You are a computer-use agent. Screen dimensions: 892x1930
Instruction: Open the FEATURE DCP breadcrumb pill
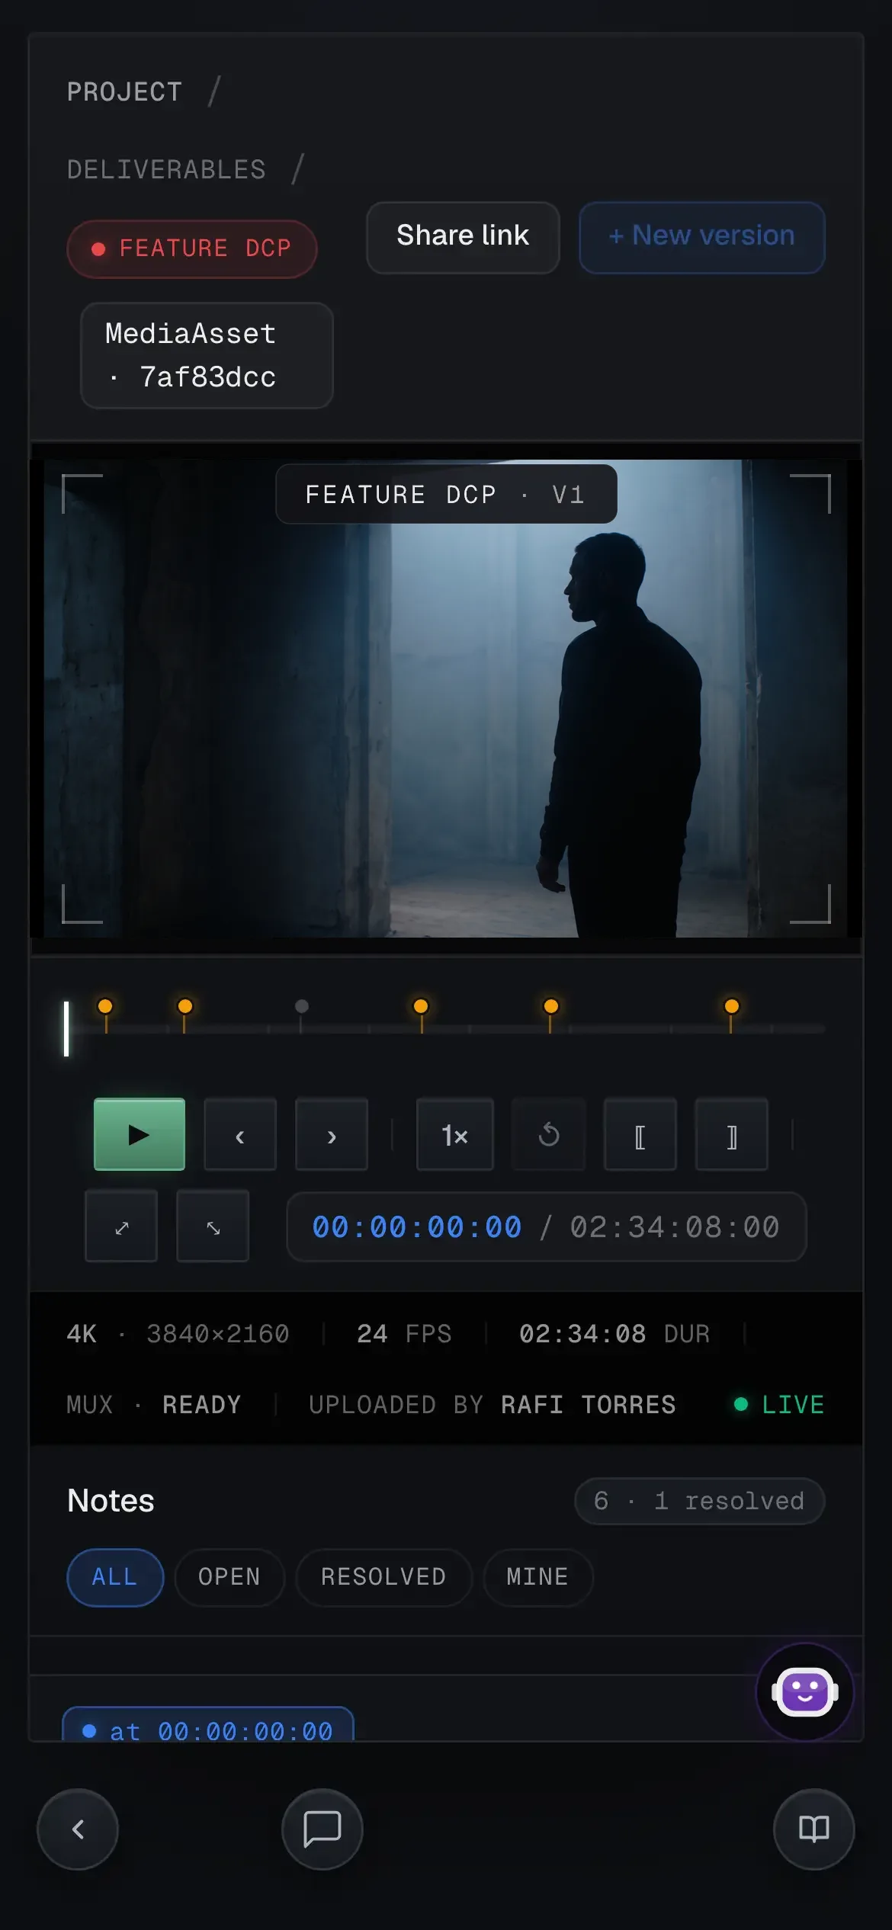click(x=192, y=248)
